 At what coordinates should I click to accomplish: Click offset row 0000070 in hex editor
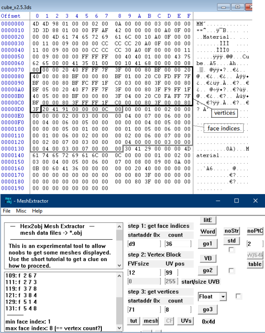tap(12, 70)
